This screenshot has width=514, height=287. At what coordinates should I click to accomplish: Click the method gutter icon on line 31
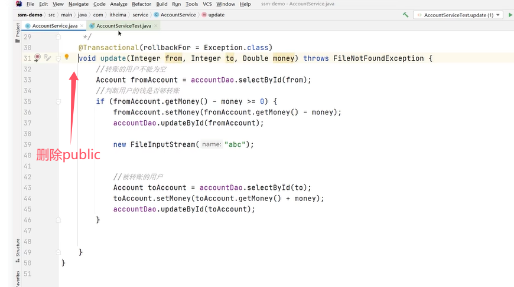click(37, 58)
